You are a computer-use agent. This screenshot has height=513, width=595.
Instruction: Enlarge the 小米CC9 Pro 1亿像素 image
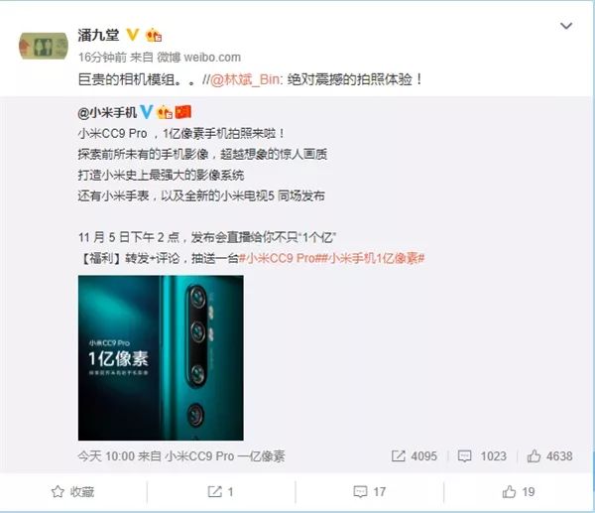click(x=161, y=357)
